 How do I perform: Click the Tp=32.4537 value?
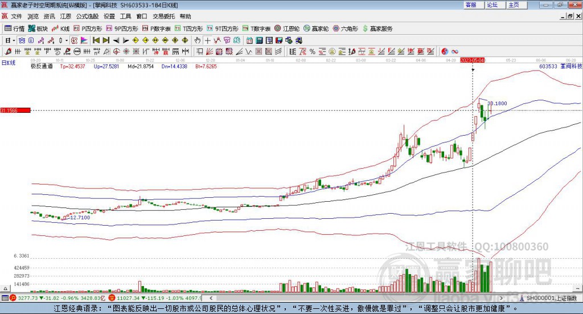72,66
